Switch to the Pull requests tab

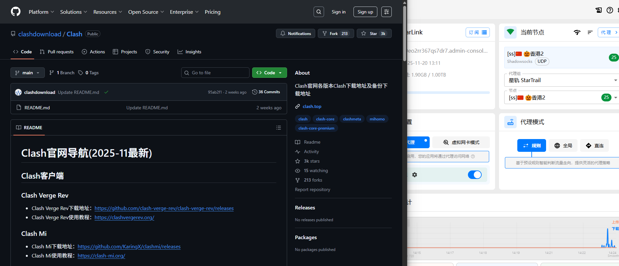(57, 52)
